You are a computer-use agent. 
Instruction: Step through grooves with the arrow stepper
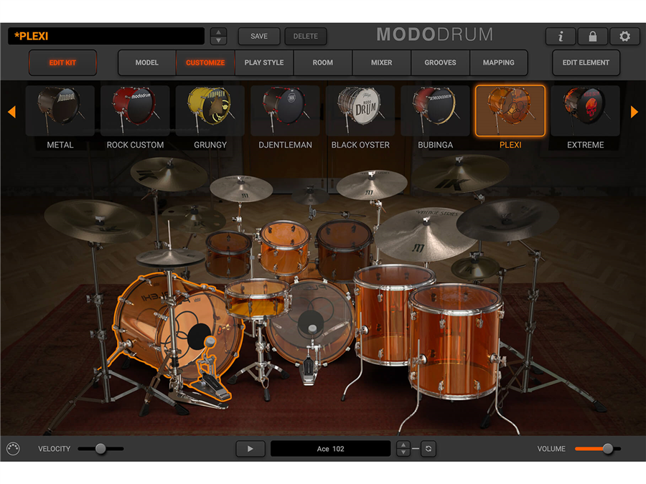click(403, 449)
